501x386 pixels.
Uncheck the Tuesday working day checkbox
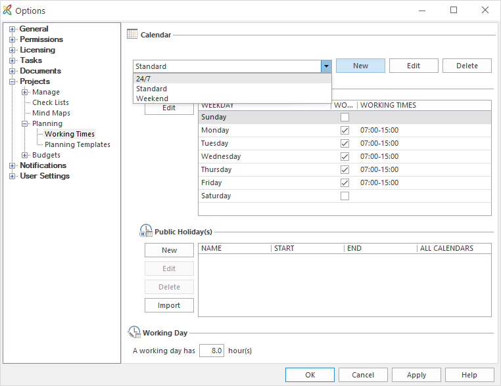[345, 143]
